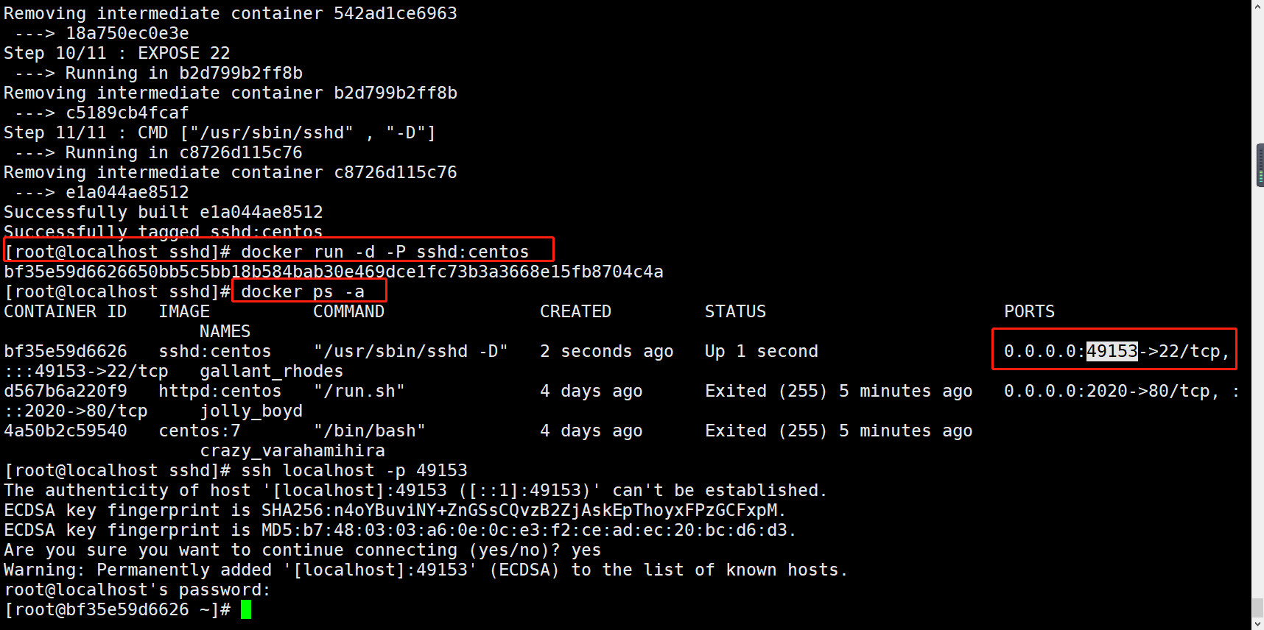This screenshot has width=1264, height=630.
Task: Click the '---> 18a750ec0e3e' line
Action: tap(102, 33)
